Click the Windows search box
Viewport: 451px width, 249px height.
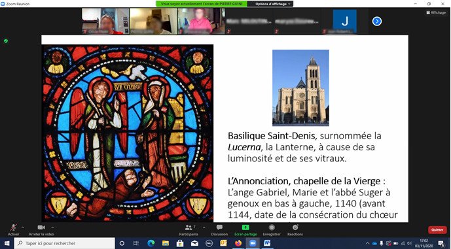pyautogui.click(x=64, y=243)
